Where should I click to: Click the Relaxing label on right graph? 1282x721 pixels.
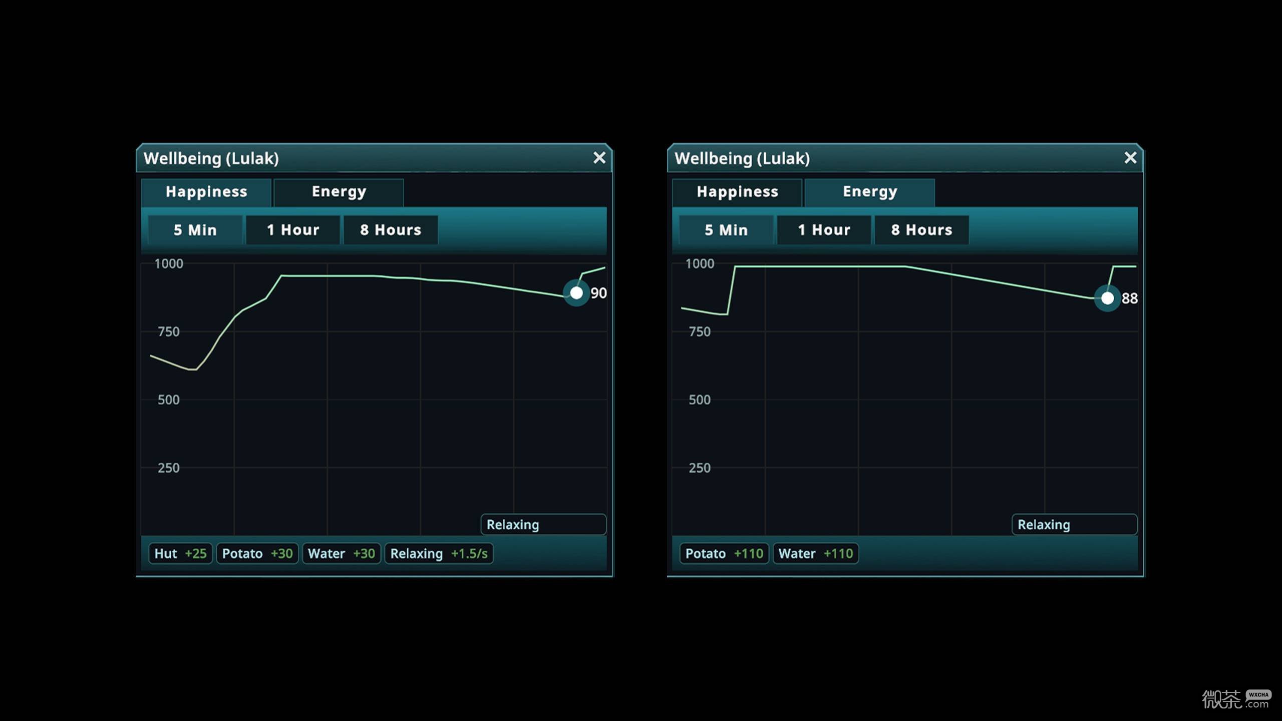pos(1074,524)
